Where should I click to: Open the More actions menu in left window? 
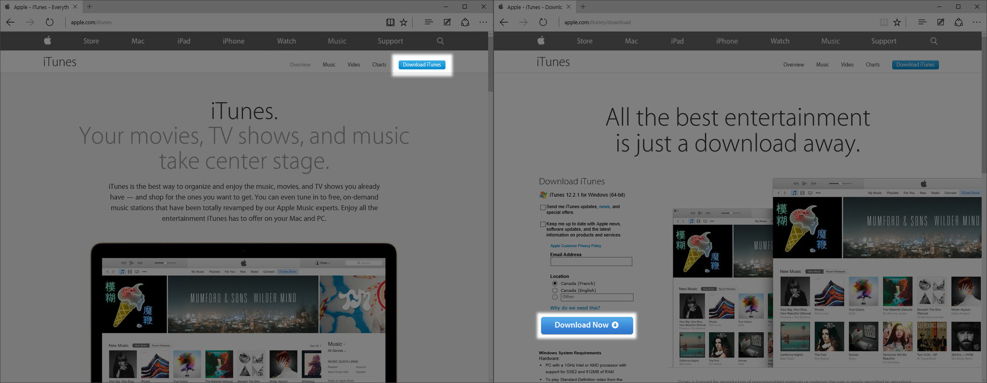[x=483, y=22]
